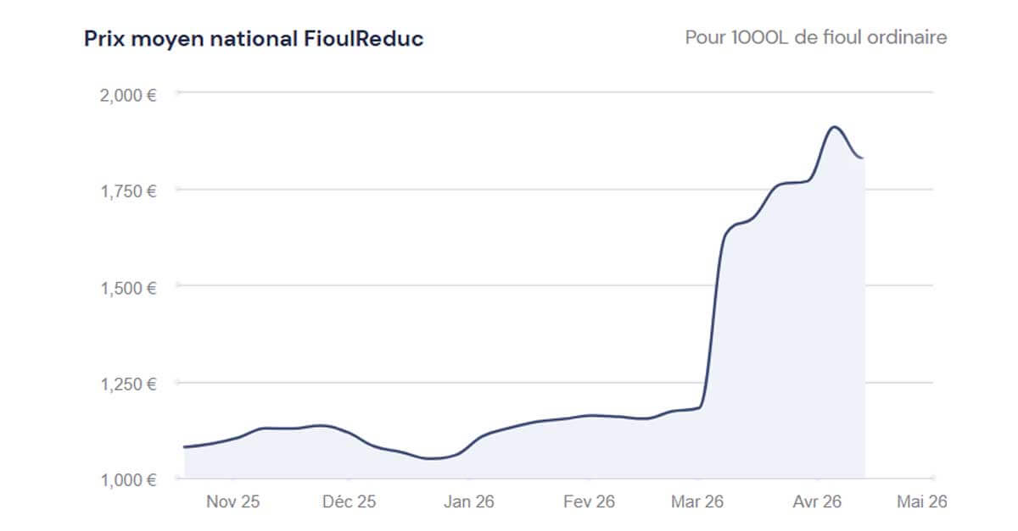Image resolution: width=1018 pixels, height=531 pixels.
Task: Click the subtitle "Pour 1000L de fioul ordinaire"
Action: tap(815, 39)
